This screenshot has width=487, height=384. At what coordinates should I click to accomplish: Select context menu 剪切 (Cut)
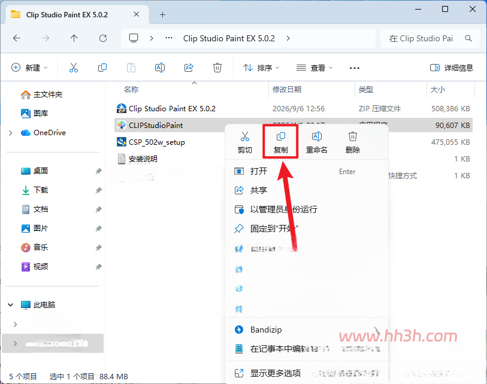[x=245, y=142]
